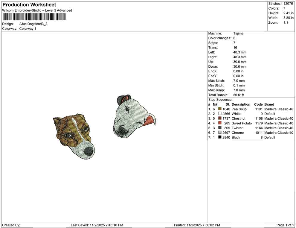Click the 'Sweet Potato' description
Image resolution: width=296 pixels, height=228 pixels.
click(242, 123)
